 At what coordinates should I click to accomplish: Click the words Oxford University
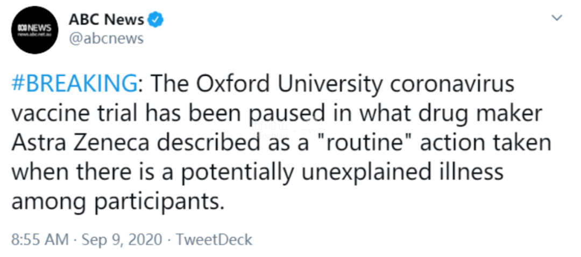(x=289, y=84)
